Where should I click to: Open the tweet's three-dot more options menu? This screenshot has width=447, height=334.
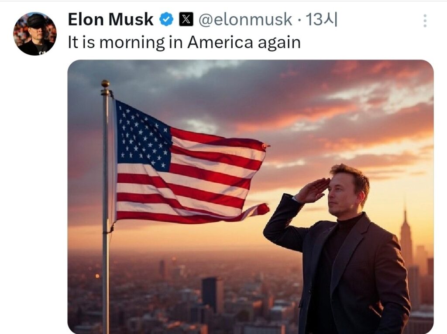pyautogui.click(x=425, y=21)
